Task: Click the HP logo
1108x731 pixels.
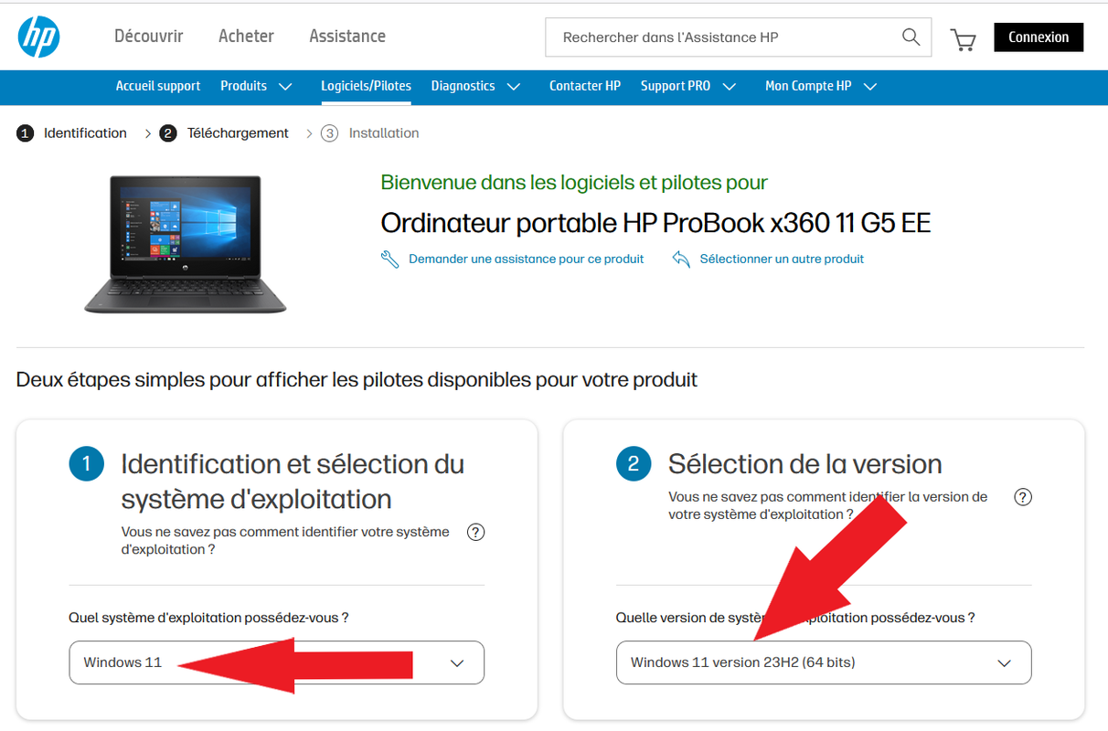Action: click(38, 37)
